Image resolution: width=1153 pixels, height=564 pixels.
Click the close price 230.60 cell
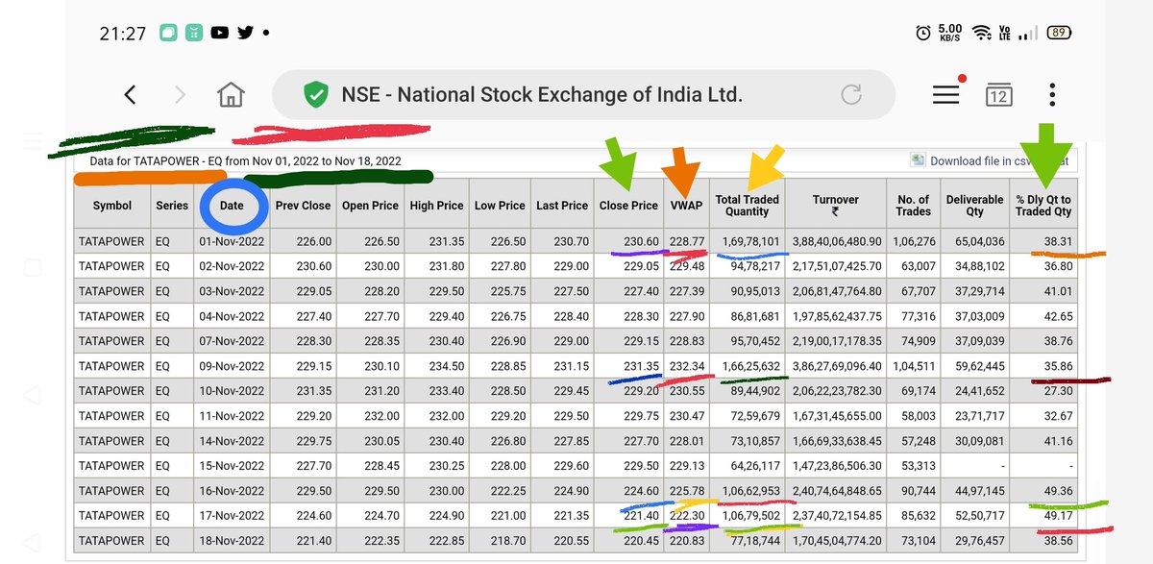[628, 241]
